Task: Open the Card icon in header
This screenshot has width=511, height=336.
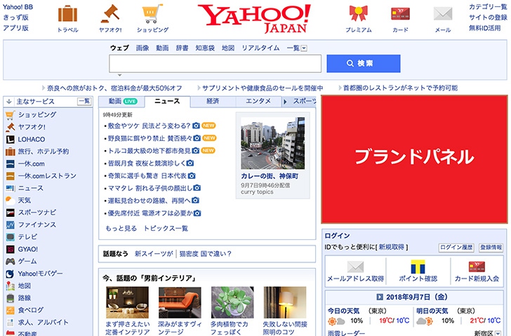Action: click(x=400, y=13)
